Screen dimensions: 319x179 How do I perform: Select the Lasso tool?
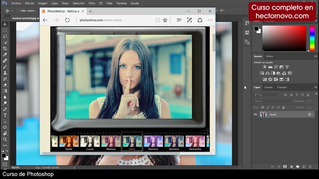5,36
